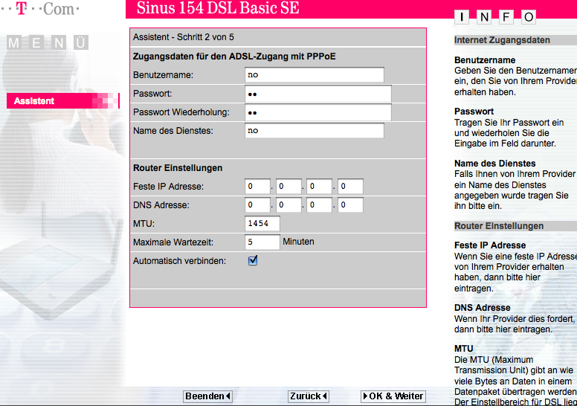
Task: Click 'Sinus 154 DSL Basic SE' title
Action: (x=218, y=8)
